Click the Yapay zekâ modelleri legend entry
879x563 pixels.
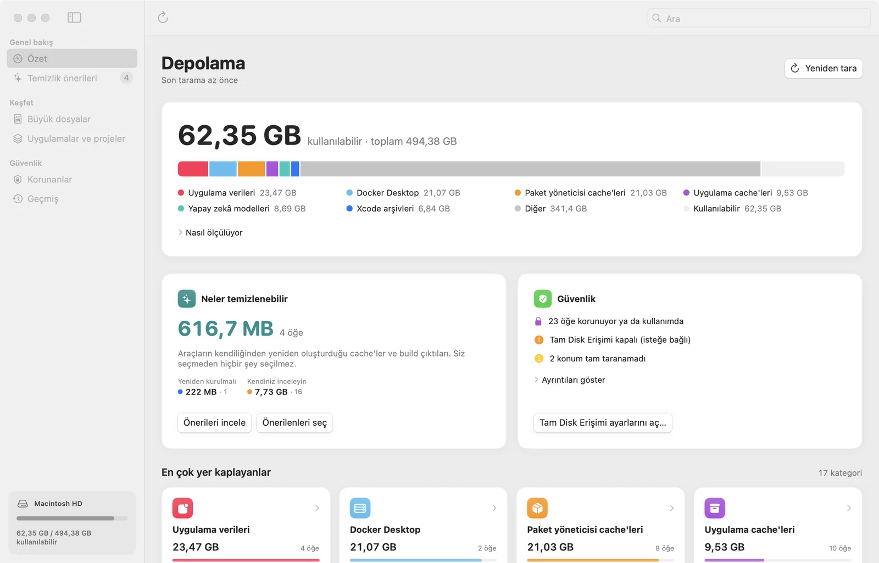(242, 209)
